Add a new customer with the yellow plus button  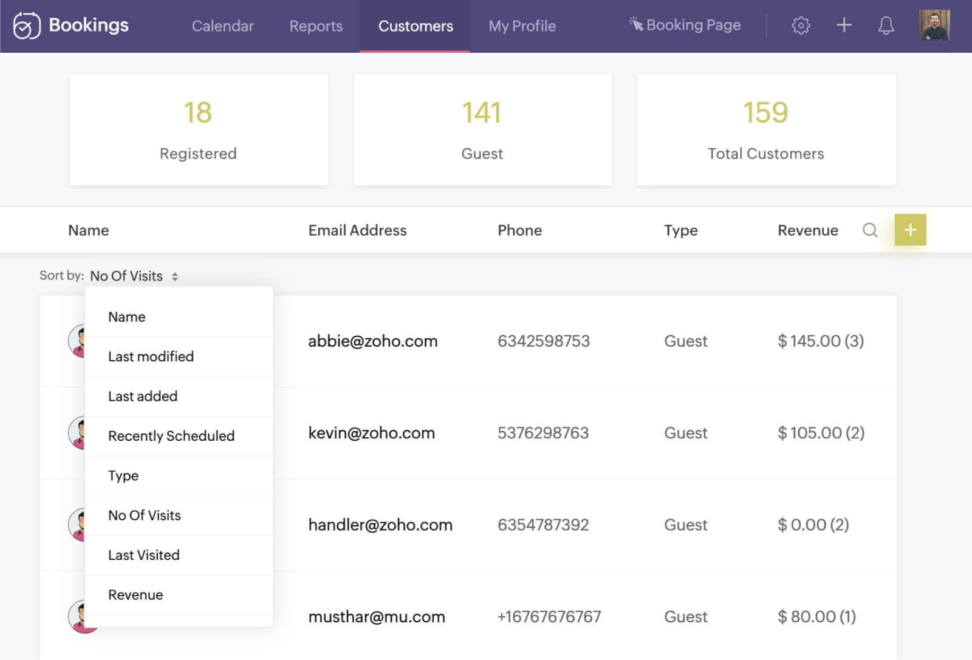click(909, 230)
